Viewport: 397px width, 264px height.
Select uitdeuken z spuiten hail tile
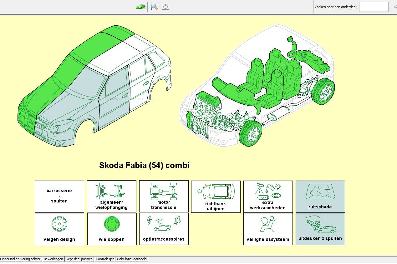pos(320,229)
